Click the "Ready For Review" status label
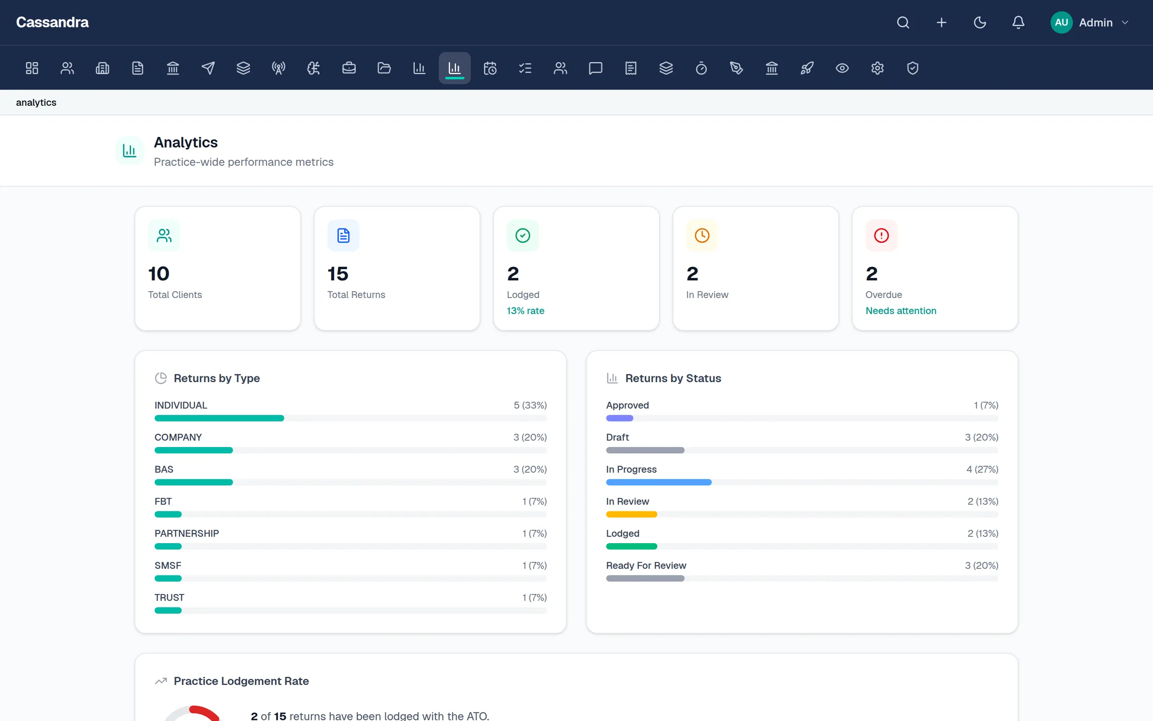The height and width of the screenshot is (721, 1153). (646, 565)
